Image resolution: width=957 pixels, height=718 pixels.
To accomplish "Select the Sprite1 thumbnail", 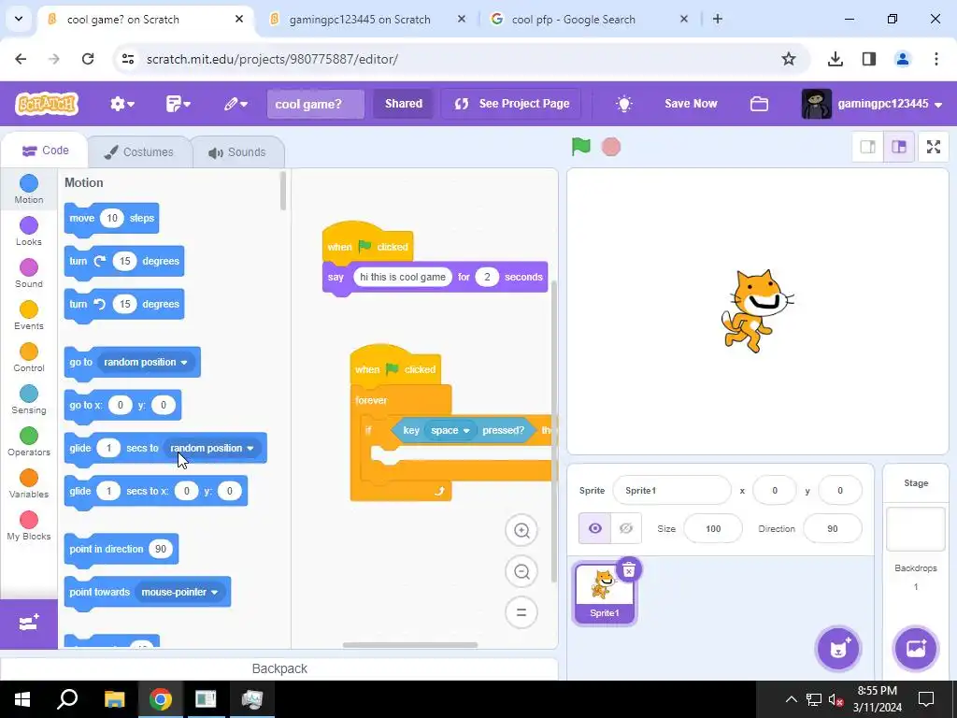I will tap(605, 593).
